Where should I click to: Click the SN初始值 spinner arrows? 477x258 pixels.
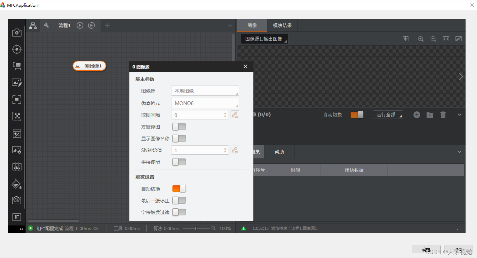point(225,150)
